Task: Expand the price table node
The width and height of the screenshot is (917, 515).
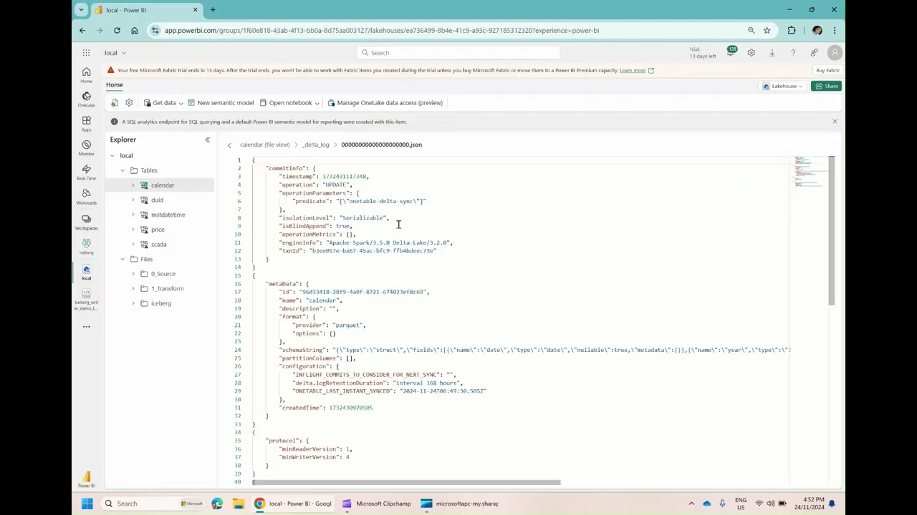Action: pyautogui.click(x=133, y=230)
